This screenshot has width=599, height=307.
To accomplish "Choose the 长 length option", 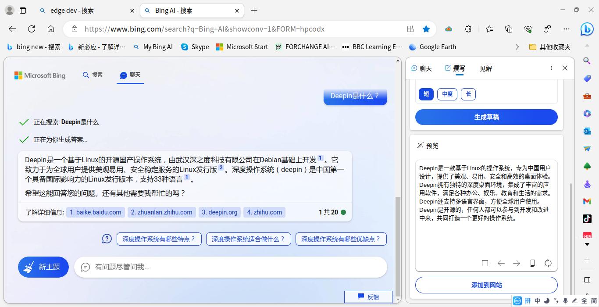I will point(468,94).
